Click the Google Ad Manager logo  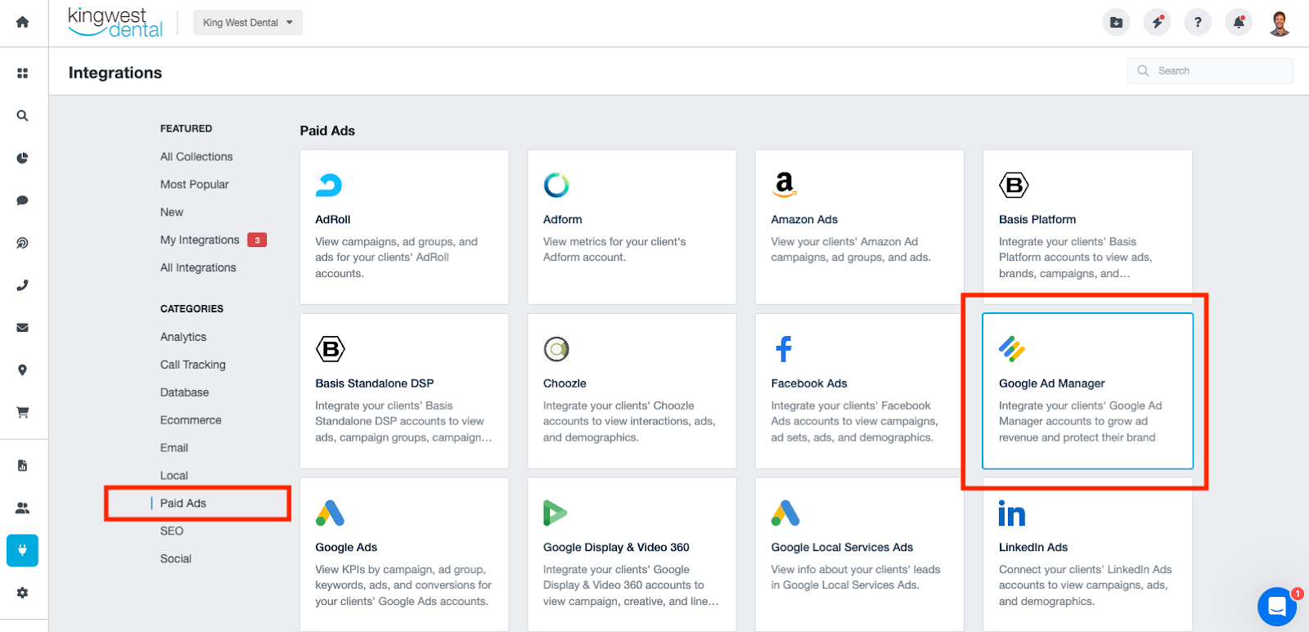tap(1012, 349)
